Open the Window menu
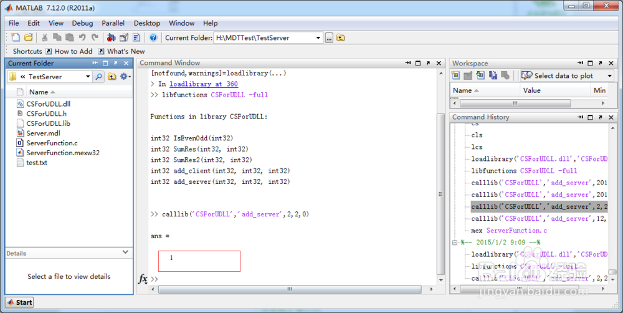 tap(181, 23)
